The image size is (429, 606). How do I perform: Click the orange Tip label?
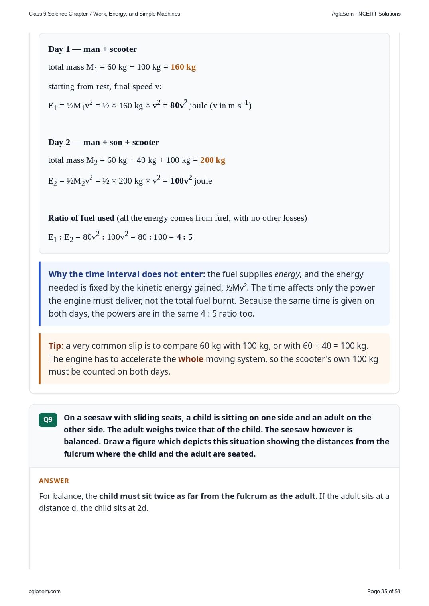pos(56,346)
